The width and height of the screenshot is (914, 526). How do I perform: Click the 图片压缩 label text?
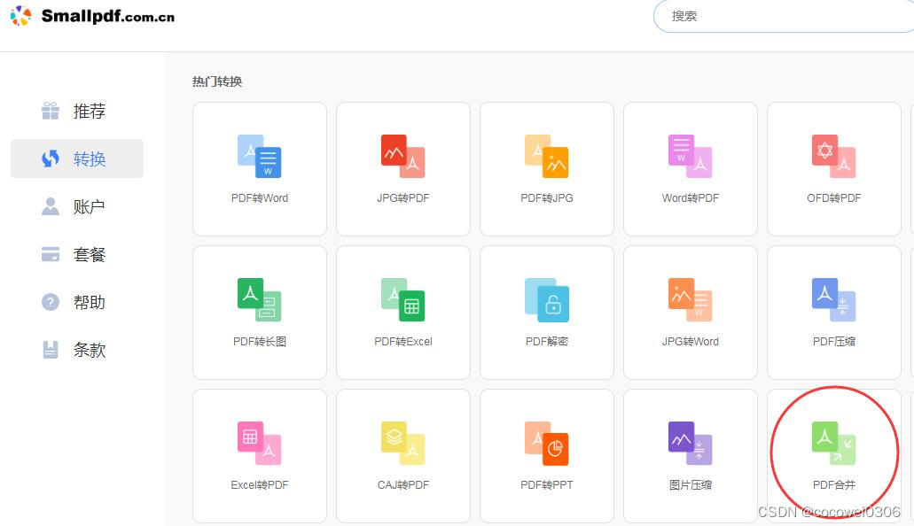pyautogui.click(x=691, y=484)
